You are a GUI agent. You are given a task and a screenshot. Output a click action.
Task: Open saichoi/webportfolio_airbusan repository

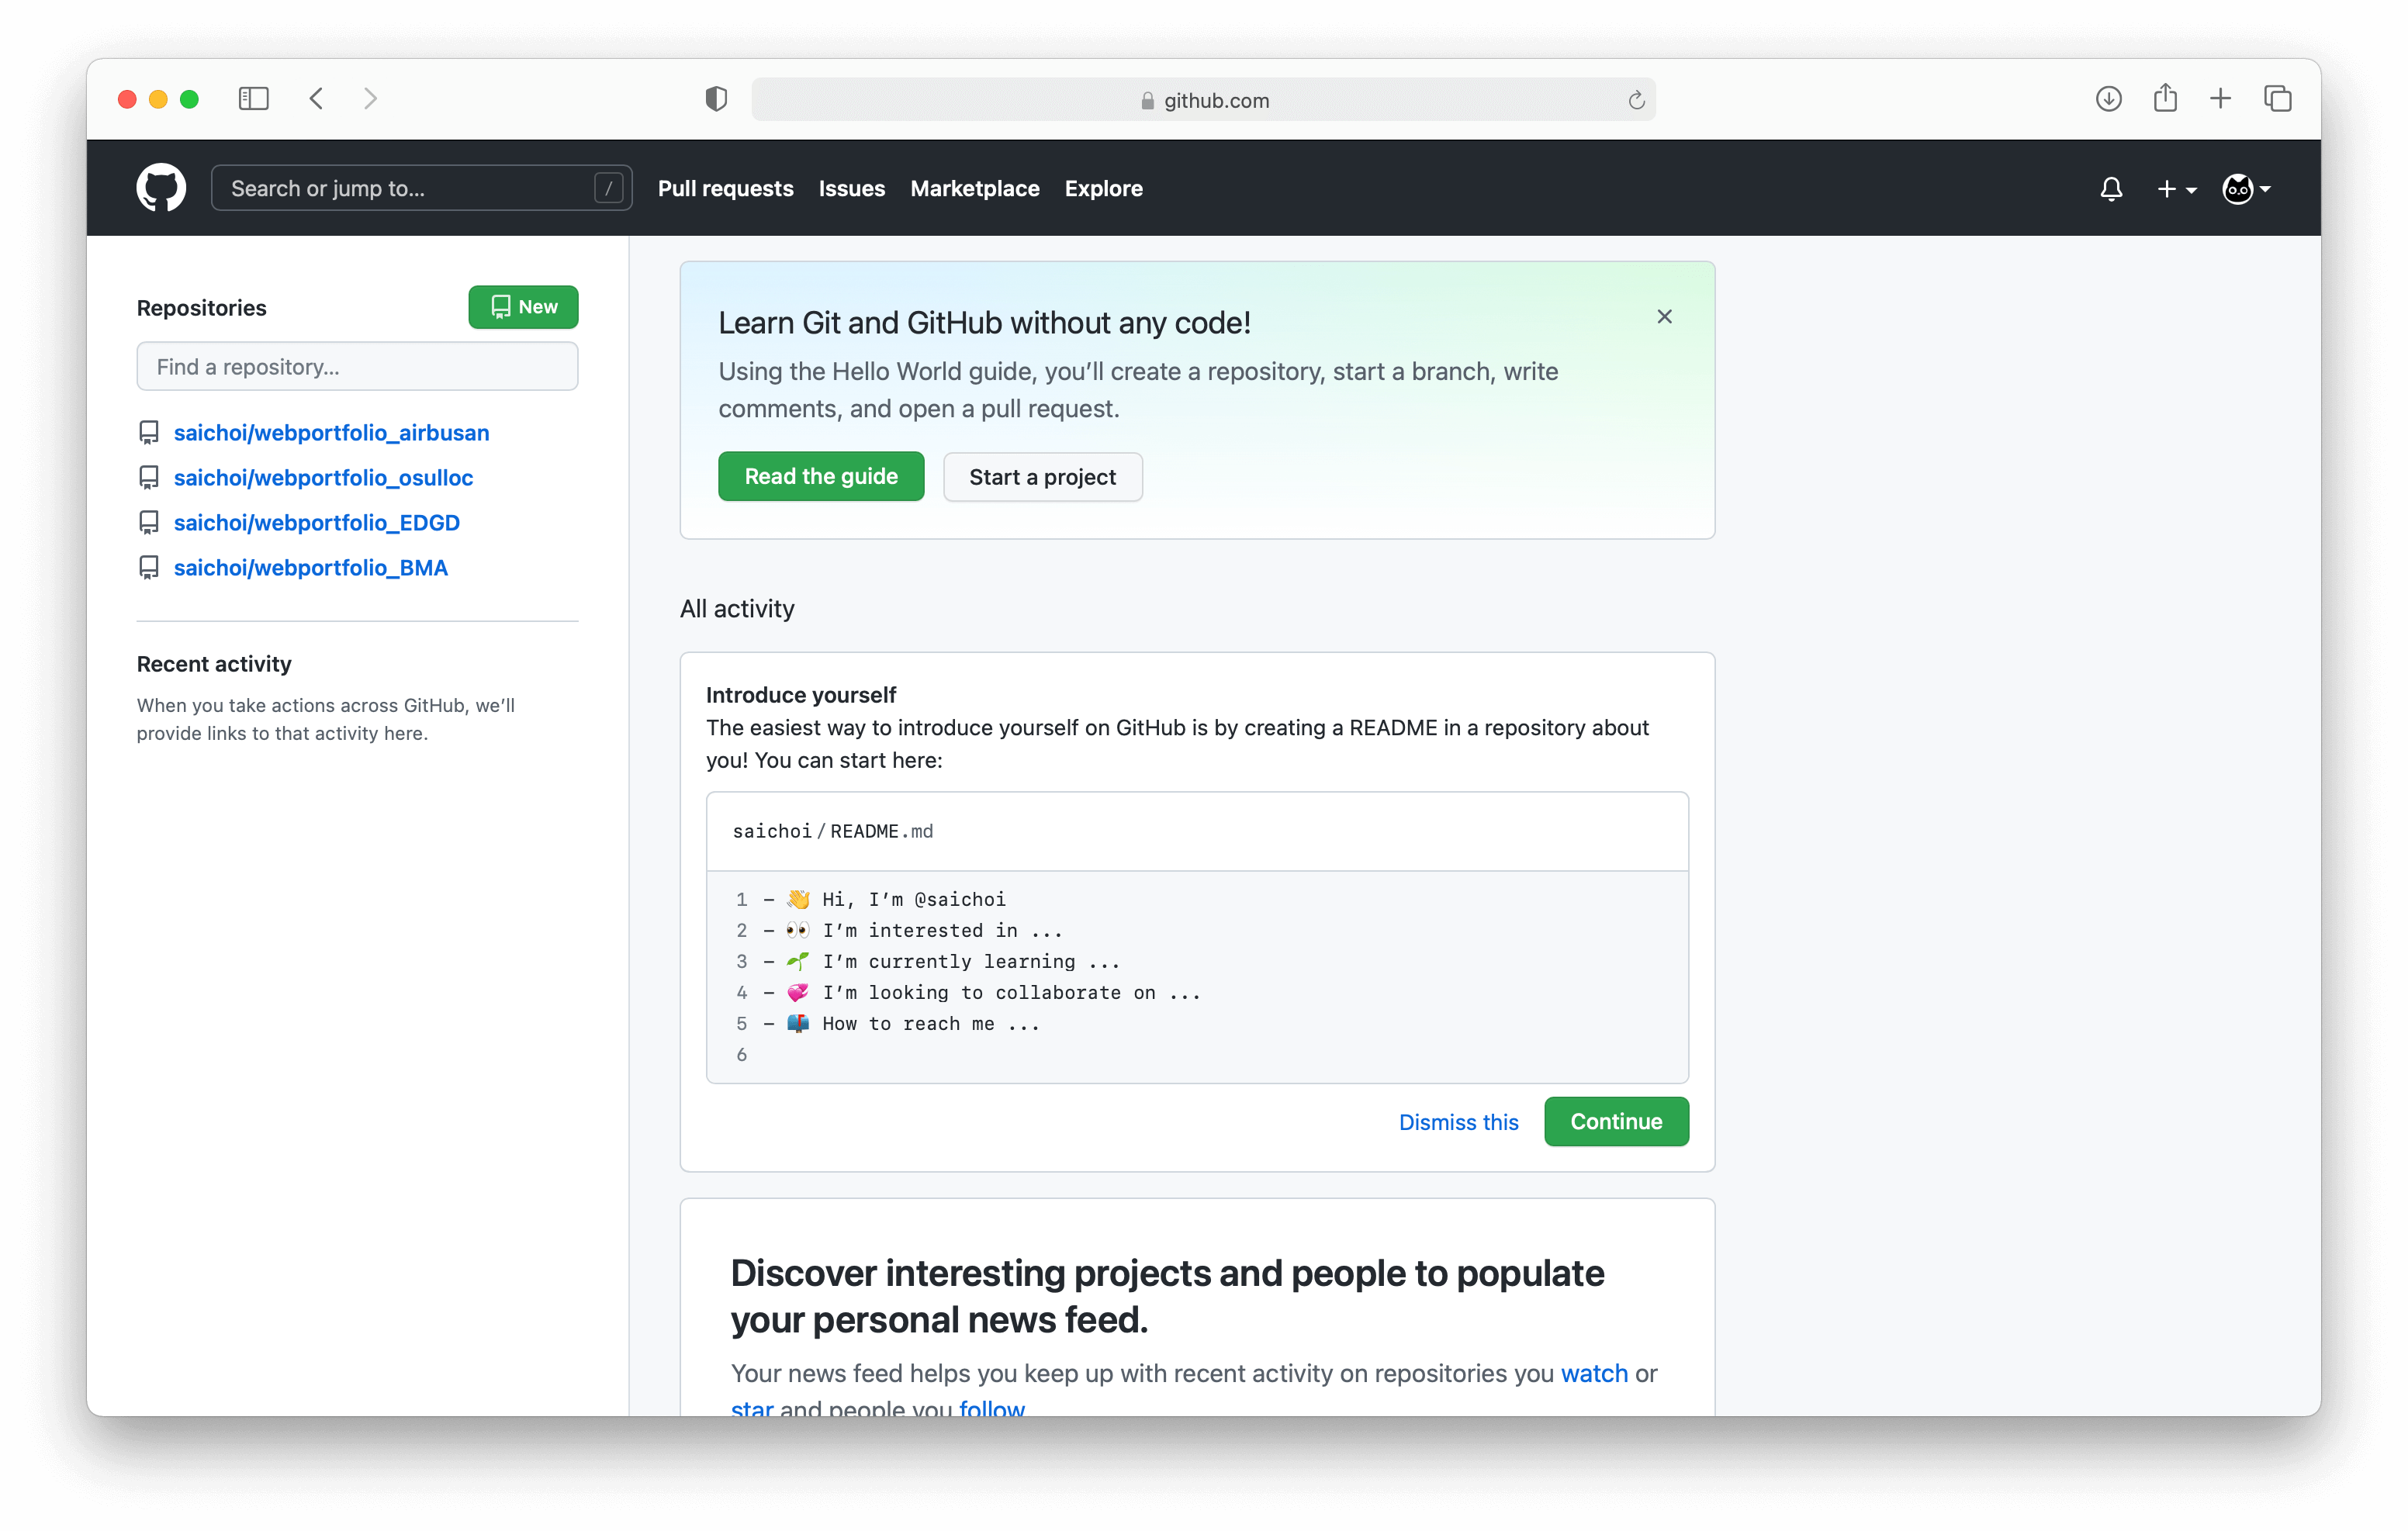(x=331, y=433)
